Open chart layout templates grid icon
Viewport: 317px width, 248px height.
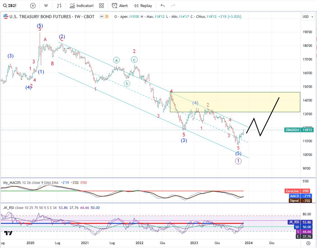[101, 6]
